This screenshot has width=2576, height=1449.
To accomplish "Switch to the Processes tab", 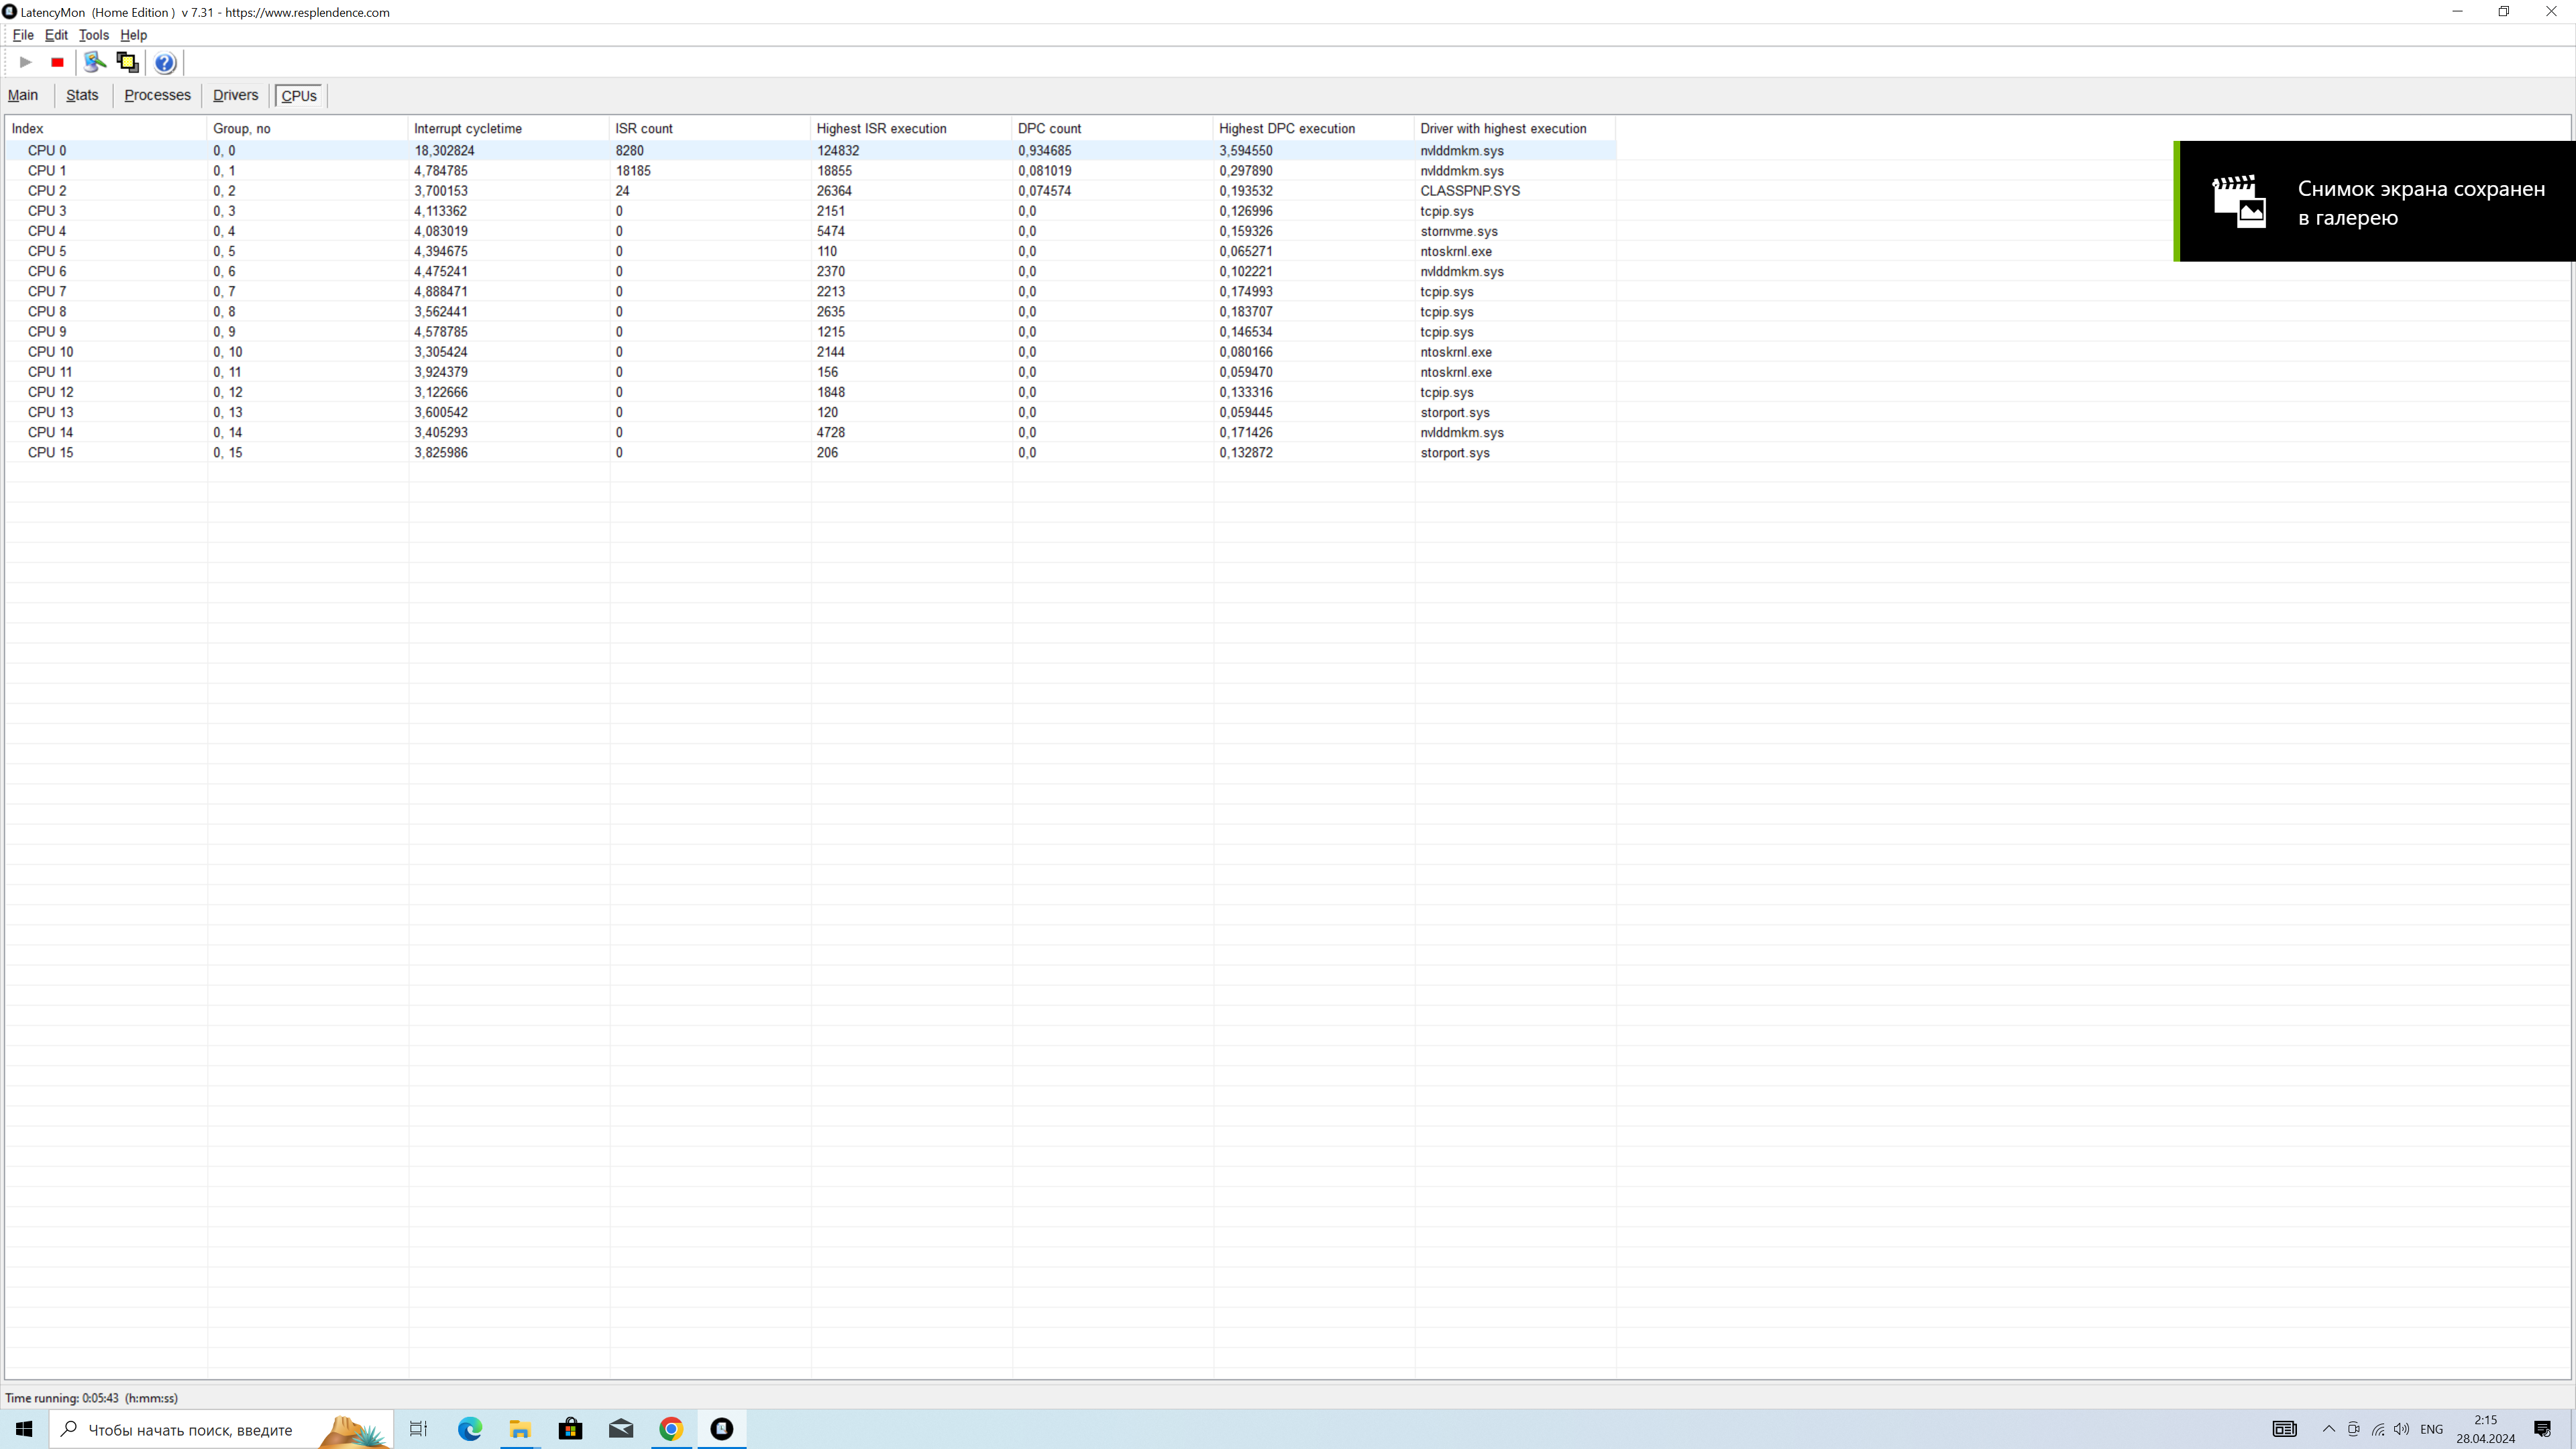I will click(157, 95).
